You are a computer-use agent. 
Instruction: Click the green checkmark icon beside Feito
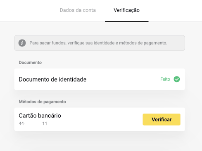(177, 79)
